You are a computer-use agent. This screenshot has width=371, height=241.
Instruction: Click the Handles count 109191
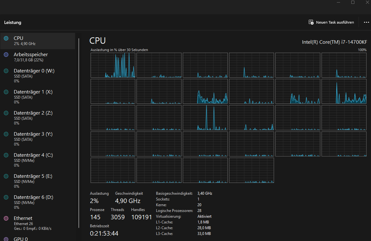pyautogui.click(x=142, y=217)
